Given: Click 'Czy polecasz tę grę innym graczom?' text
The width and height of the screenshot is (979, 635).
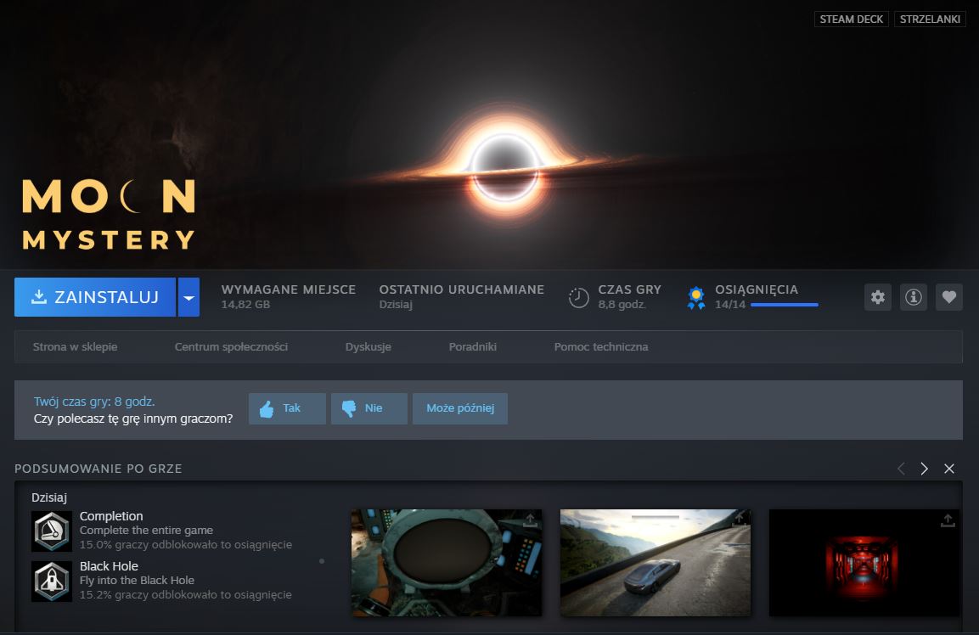Looking at the screenshot, I should point(133,419).
